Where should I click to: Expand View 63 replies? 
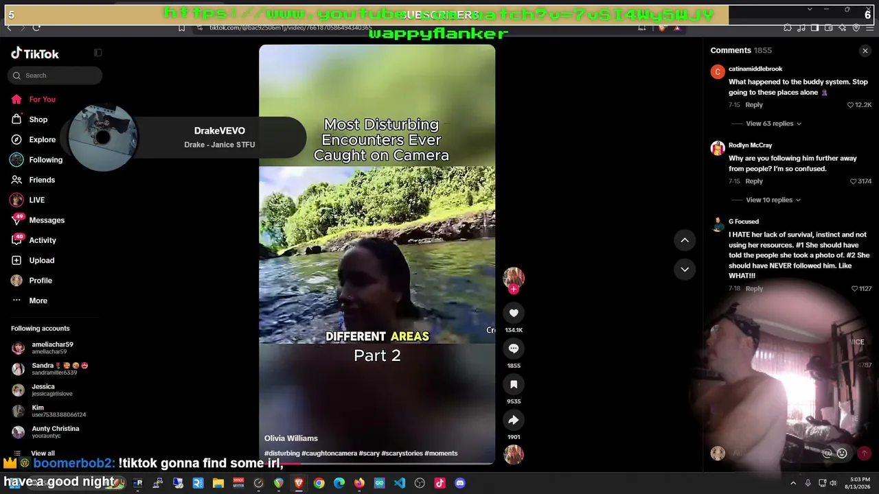tap(773, 123)
